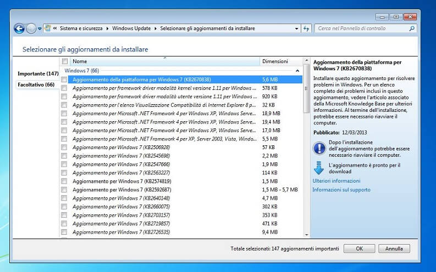Click the search magnifier icon
436x272 pixels.
(412, 29)
